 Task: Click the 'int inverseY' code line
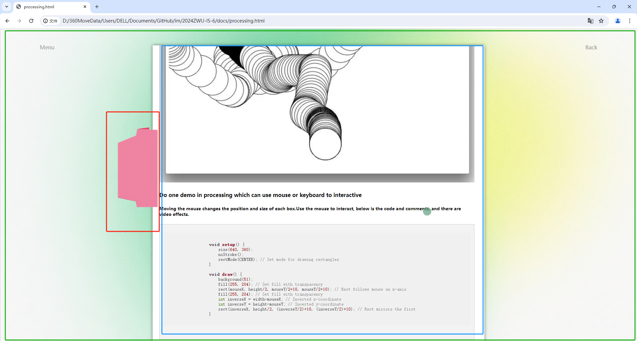point(281,304)
